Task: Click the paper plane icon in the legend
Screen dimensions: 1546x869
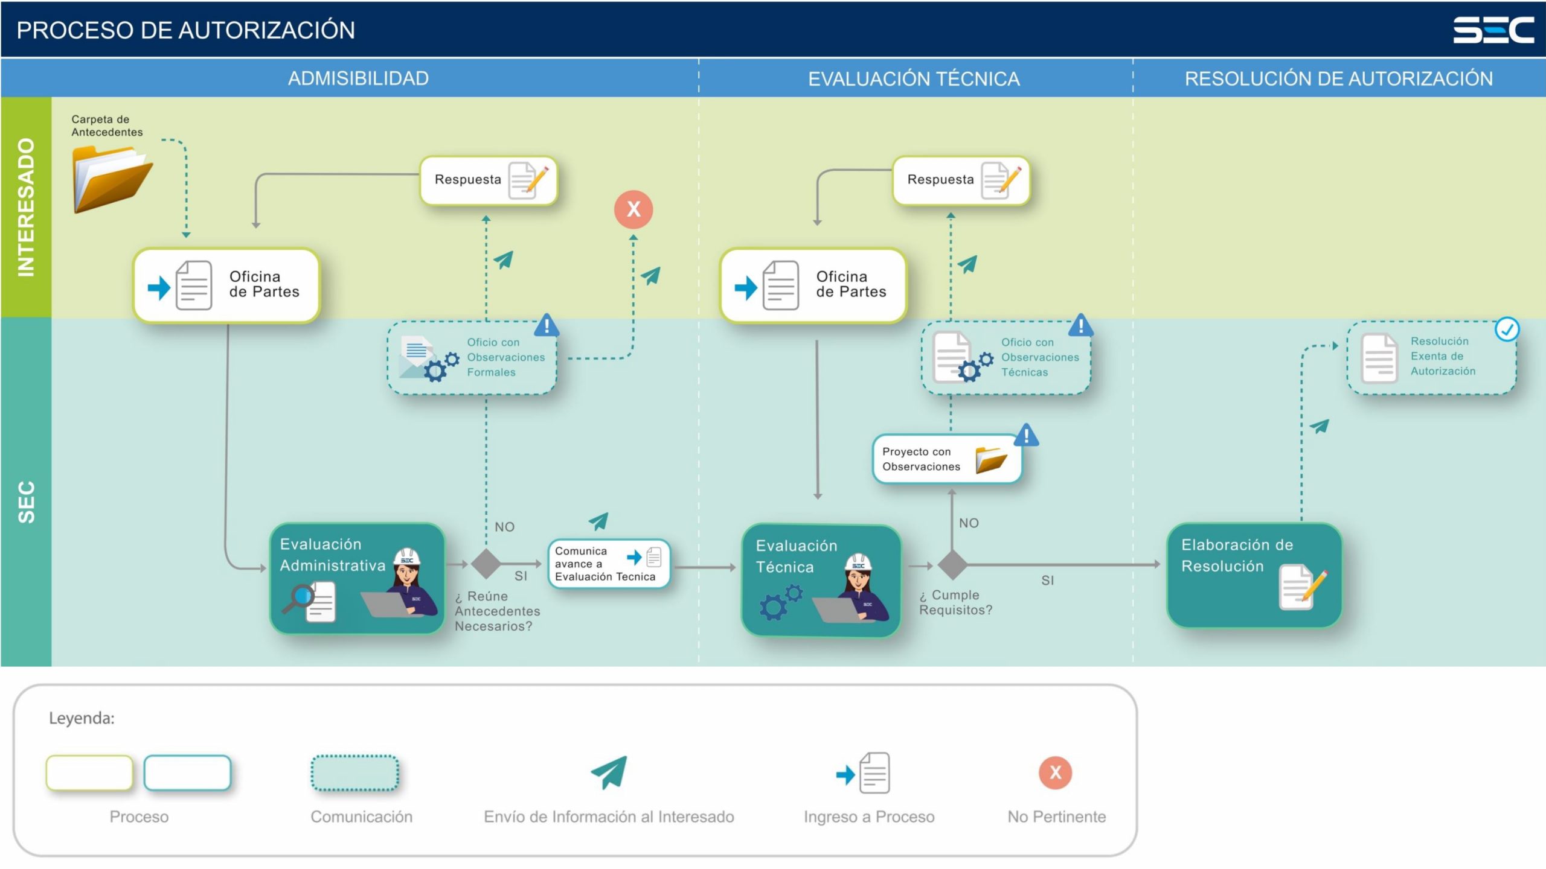Action: (609, 772)
